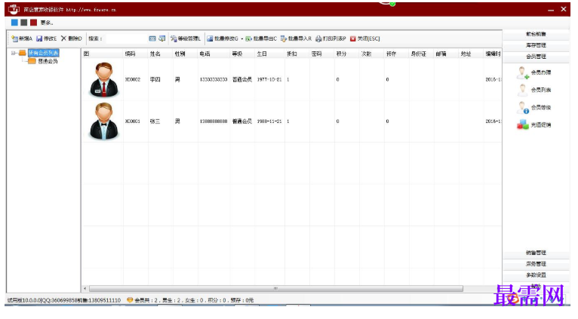The width and height of the screenshot is (578, 319).
Task: Open the 库存管理 side panel tab
Action: (536, 45)
